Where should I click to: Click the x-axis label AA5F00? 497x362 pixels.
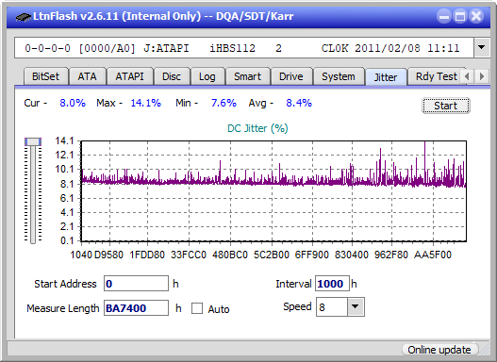point(433,255)
